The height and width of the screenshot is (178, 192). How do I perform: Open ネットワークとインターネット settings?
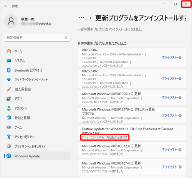pyautogui.click(x=37, y=80)
